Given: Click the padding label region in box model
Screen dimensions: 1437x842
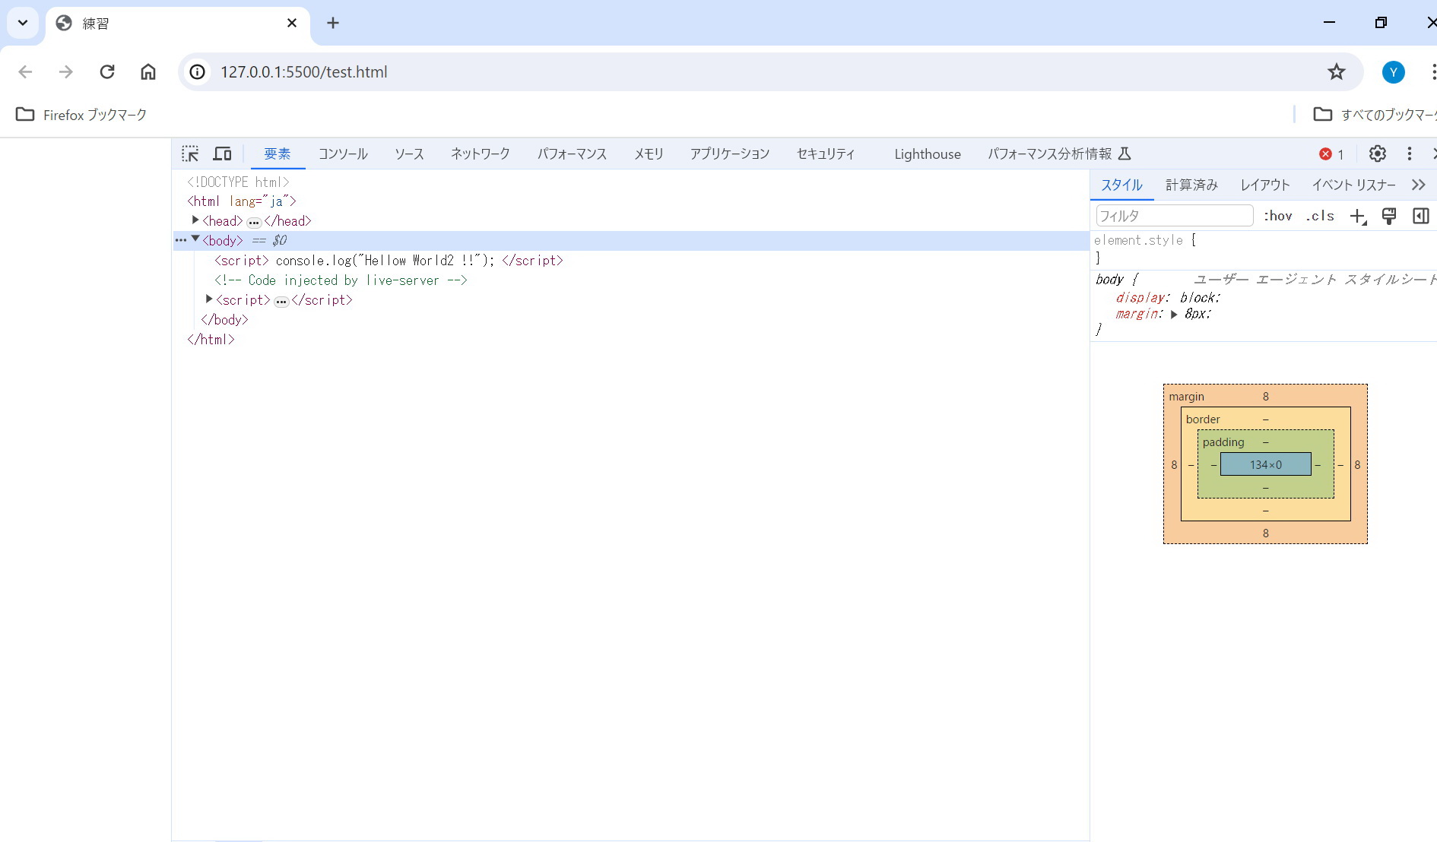Looking at the screenshot, I should 1223,442.
